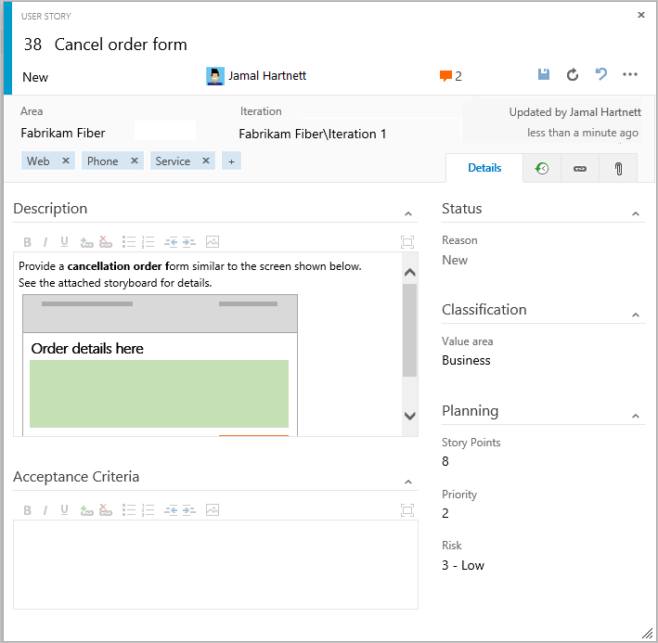Image resolution: width=658 pixels, height=643 pixels.
Task: Click the resize grip at dialog corner
Action: pyautogui.click(x=648, y=633)
